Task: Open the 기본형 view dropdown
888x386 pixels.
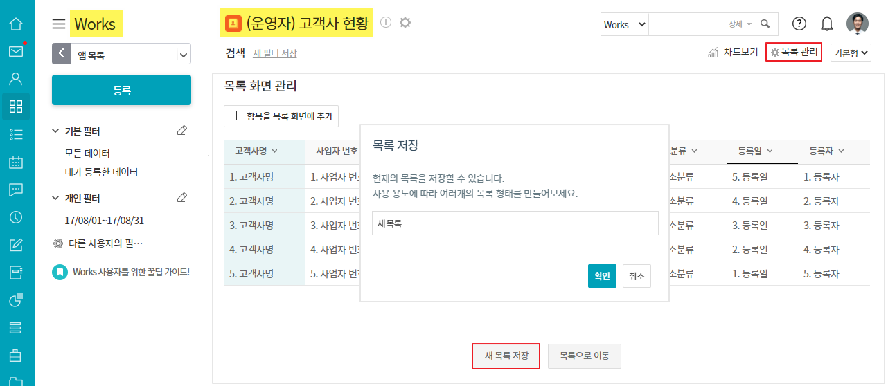Action: [851, 53]
